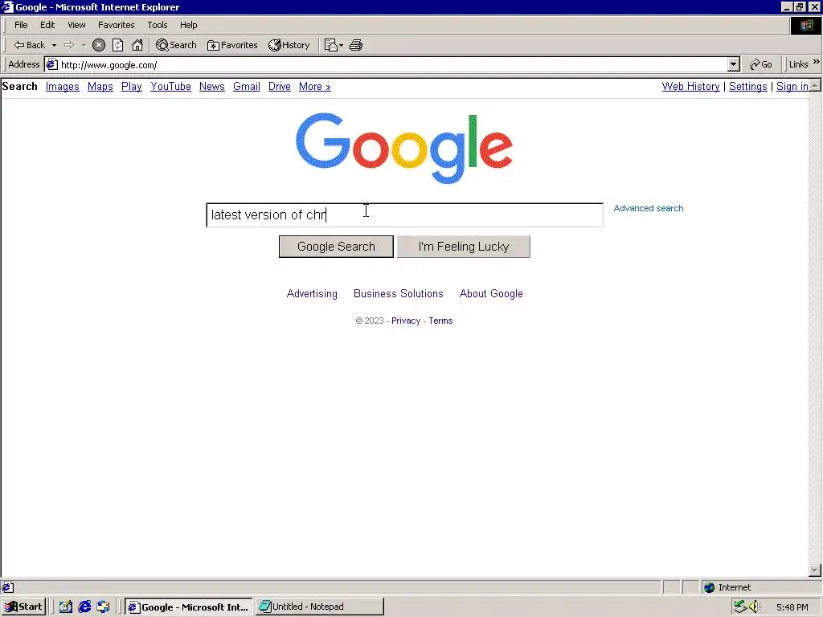The height and width of the screenshot is (617, 823).
Task: Open the Web History link
Action: [x=690, y=87]
